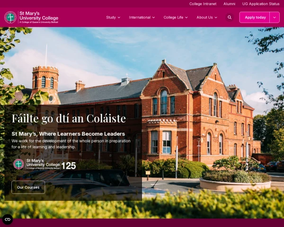This screenshot has width=284, height=227.
Task: Check UG Application Status link
Action: pyautogui.click(x=261, y=4)
